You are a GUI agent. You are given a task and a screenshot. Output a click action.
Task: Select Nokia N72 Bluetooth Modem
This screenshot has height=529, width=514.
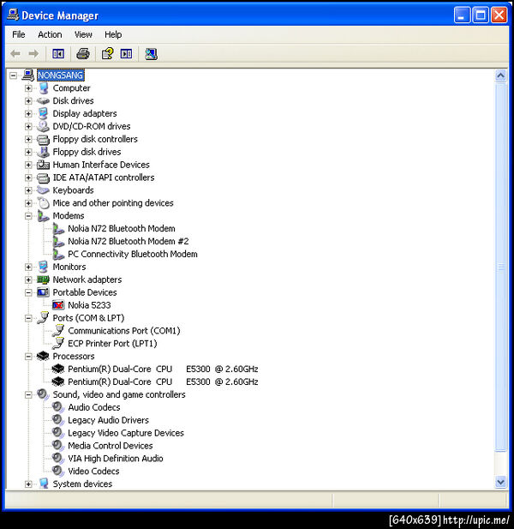click(122, 228)
